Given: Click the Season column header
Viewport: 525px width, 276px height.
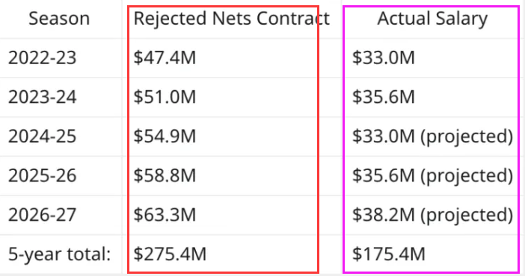Looking at the screenshot, I should [x=59, y=19].
